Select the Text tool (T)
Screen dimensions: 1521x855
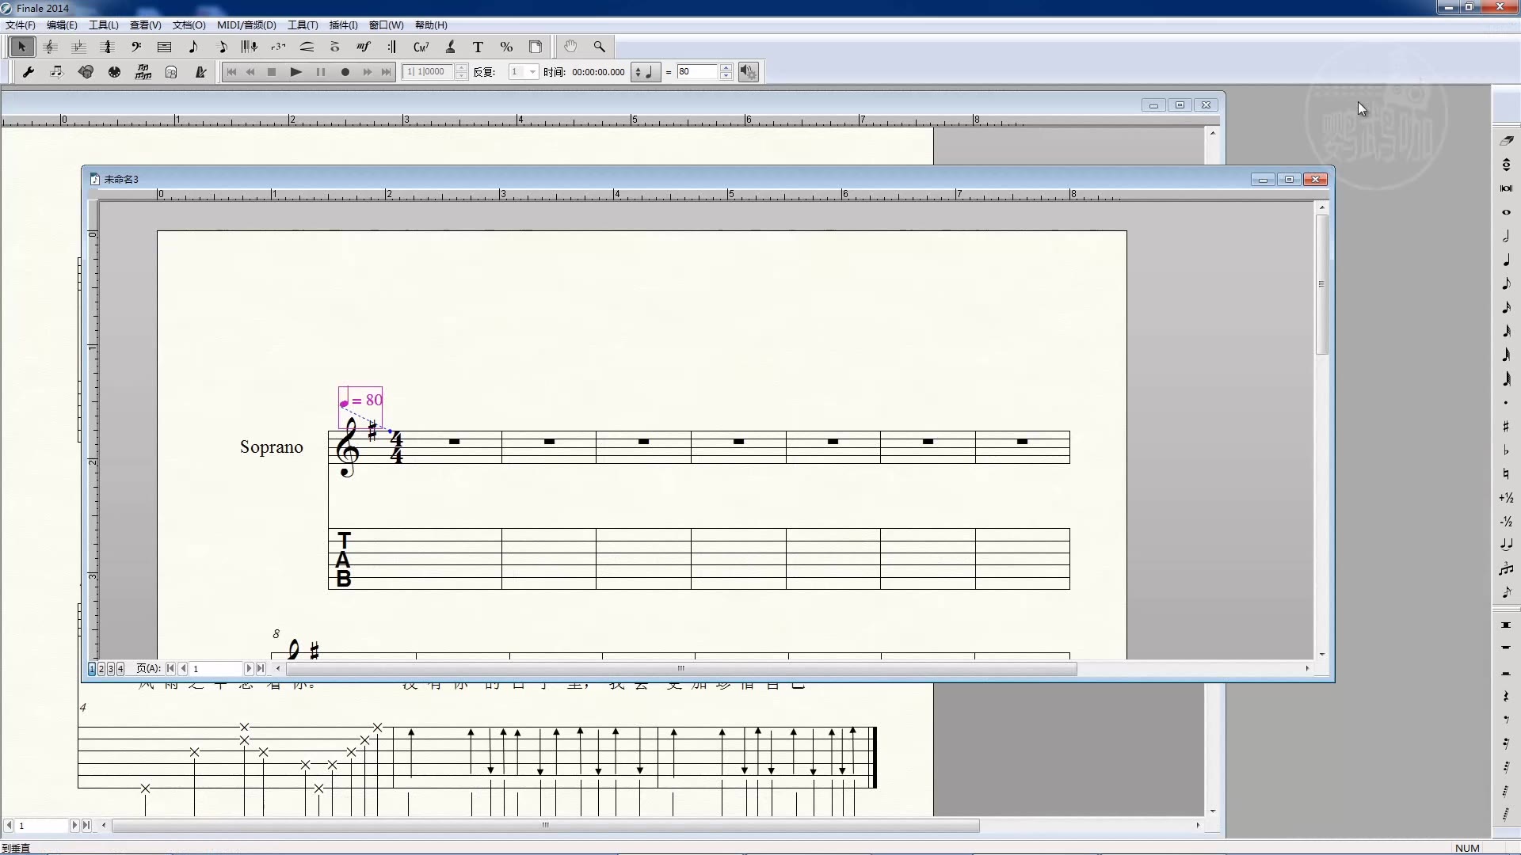click(478, 47)
